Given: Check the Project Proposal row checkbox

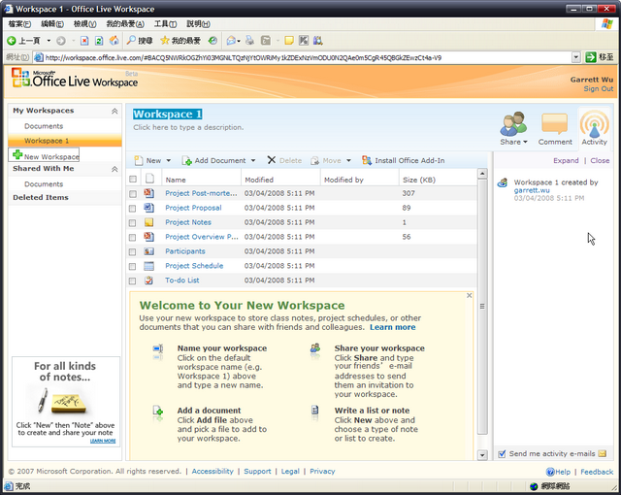Looking at the screenshot, I should 133,209.
